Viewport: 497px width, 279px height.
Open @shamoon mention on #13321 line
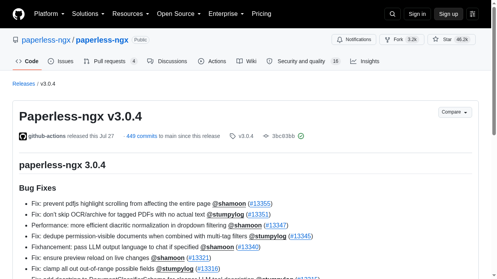[168, 258]
